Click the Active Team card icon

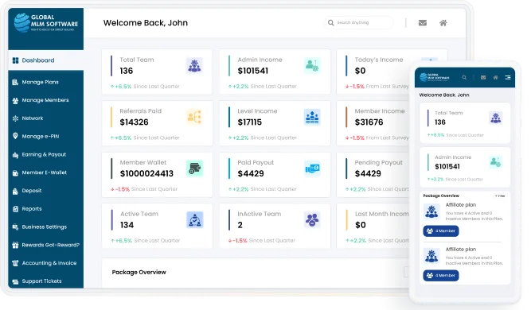(x=195, y=219)
